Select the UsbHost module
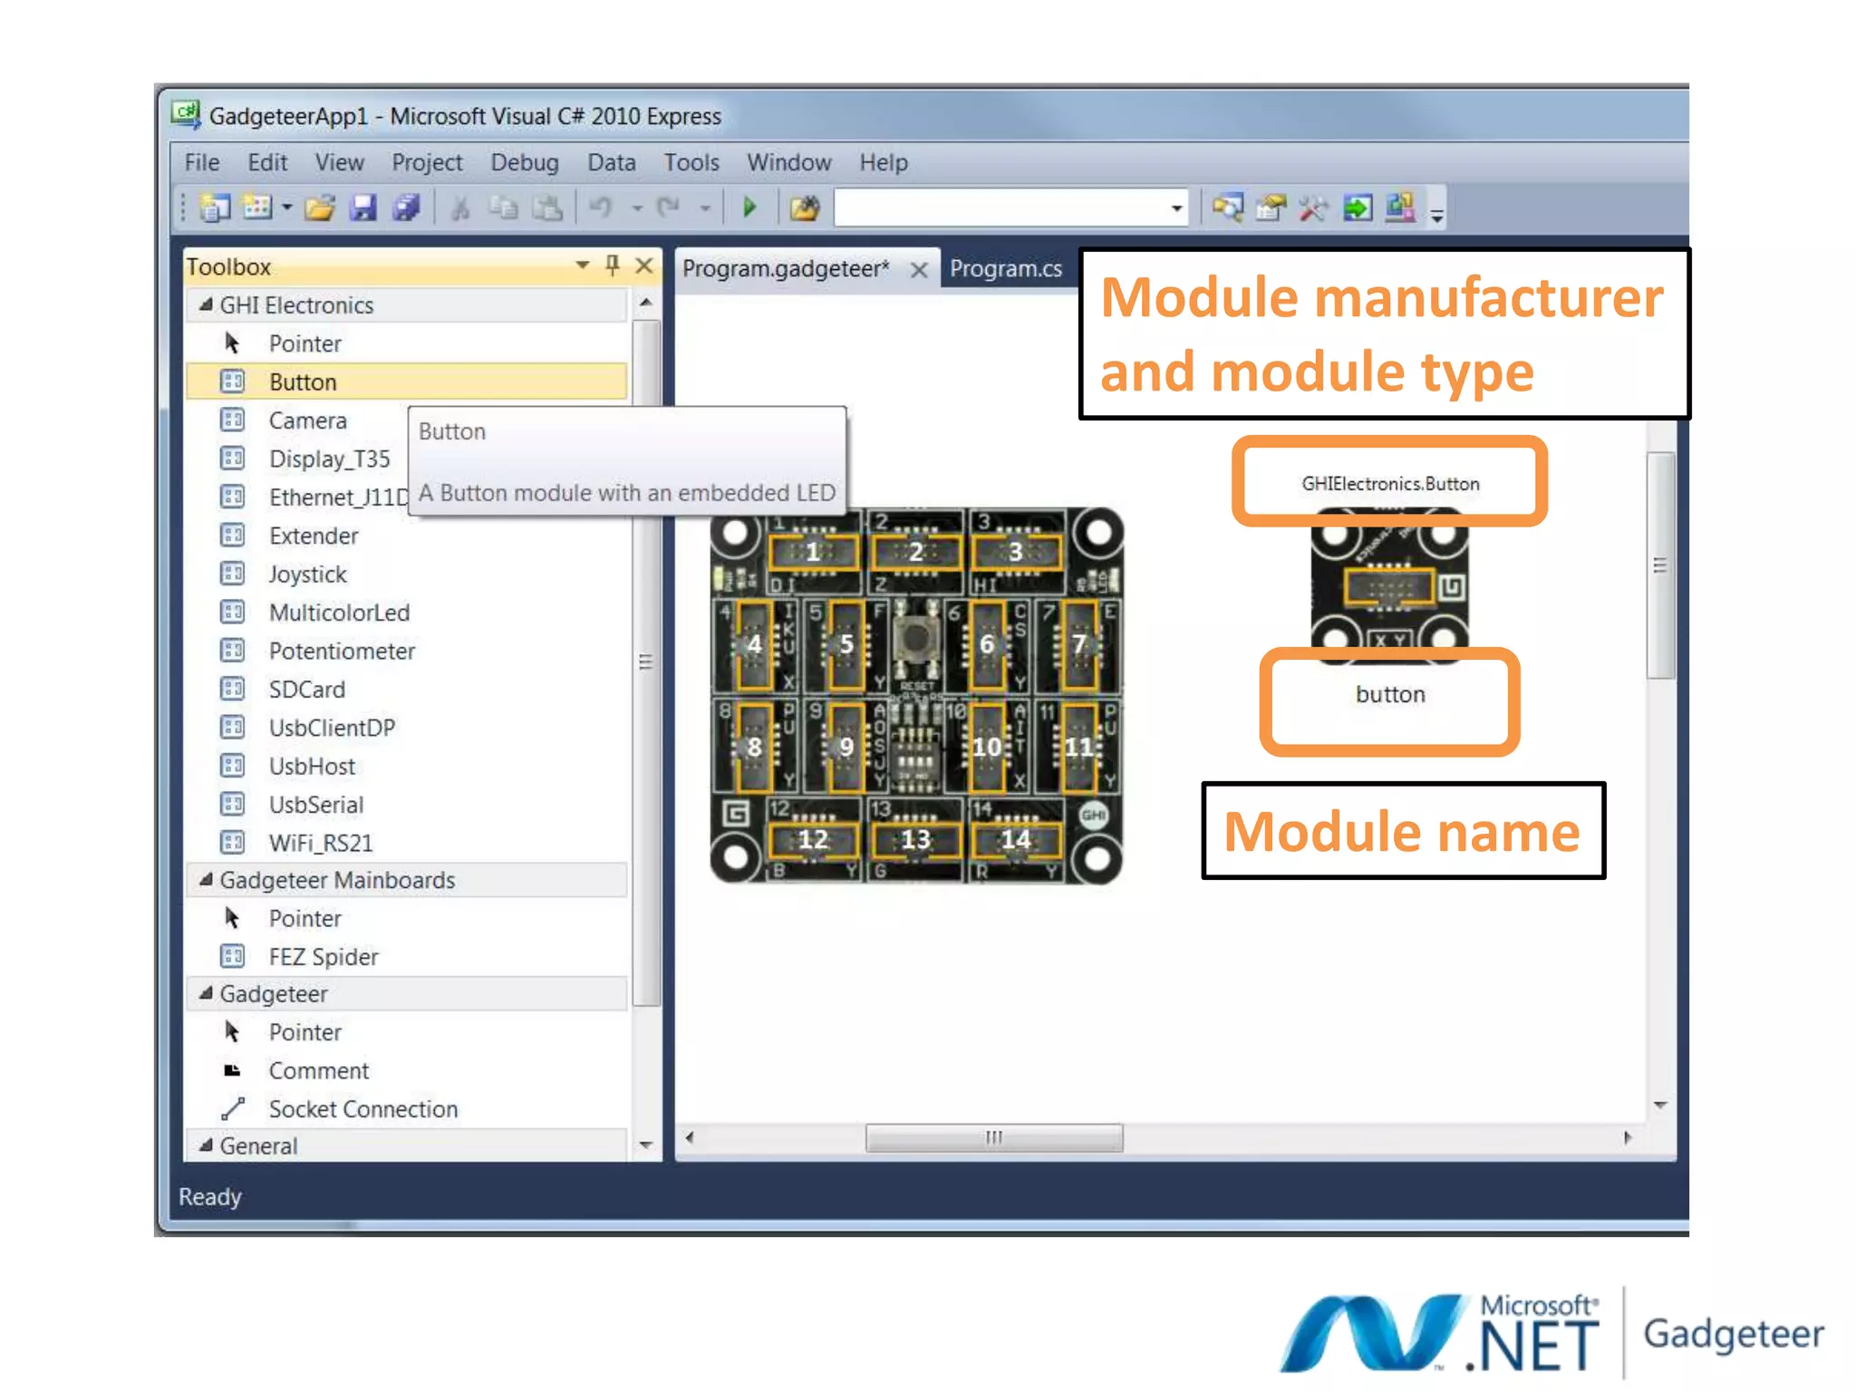The width and height of the screenshot is (1856, 1392). [x=405, y=766]
